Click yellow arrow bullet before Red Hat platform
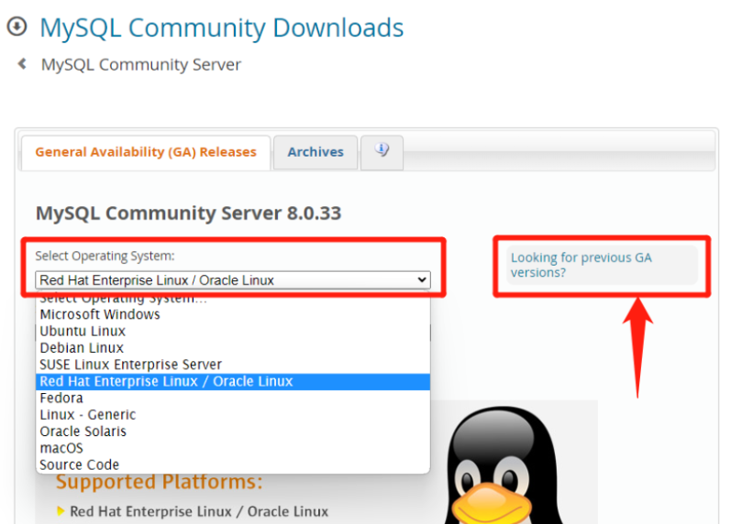The width and height of the screenshot is (731, 524). (x=61, y=511)
